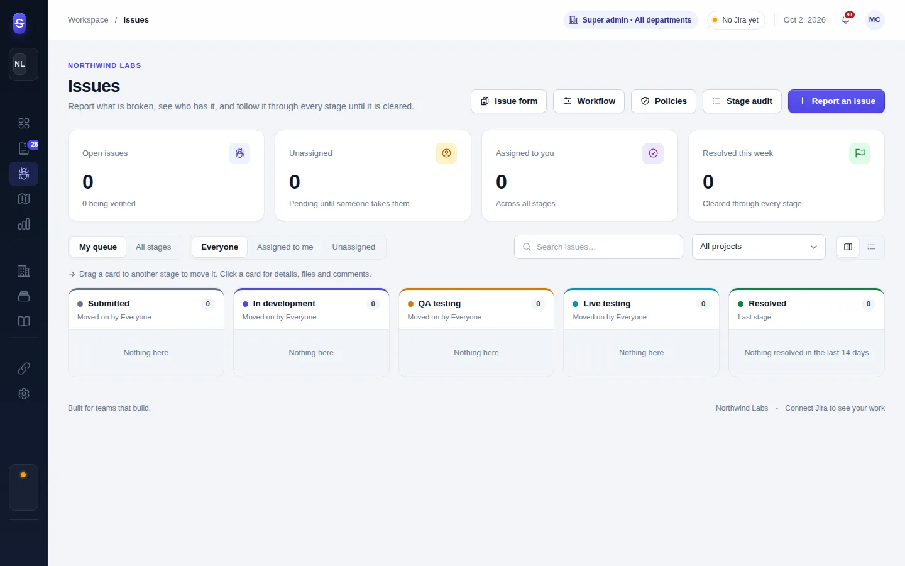Click the Open issues stat card

(x=166, y=175)
